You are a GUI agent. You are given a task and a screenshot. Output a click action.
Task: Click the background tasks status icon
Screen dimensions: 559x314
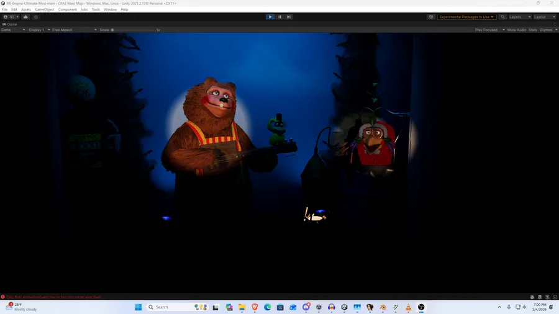[x=555, y=297]
